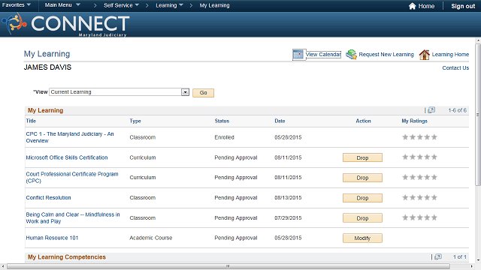Viewport: 481px width, 270px height.
Task: Drop the Conflict Resolution class
Action: coord(362,198)
